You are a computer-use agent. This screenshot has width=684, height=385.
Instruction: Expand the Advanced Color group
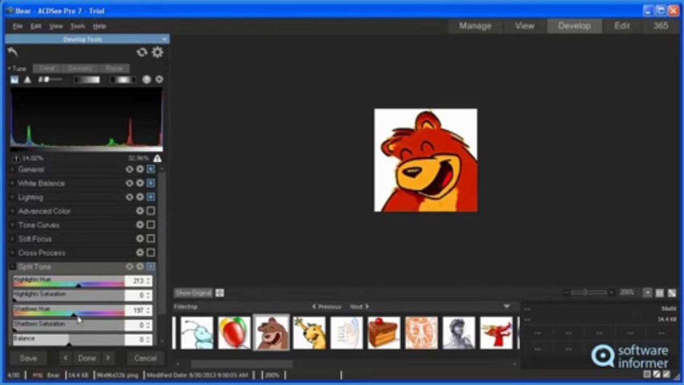pos(13,211)
